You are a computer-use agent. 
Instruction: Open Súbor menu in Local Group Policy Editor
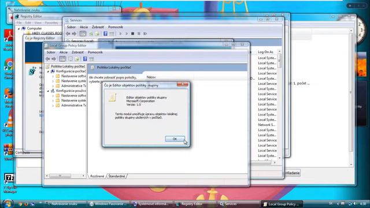click(x=51, y=52)
